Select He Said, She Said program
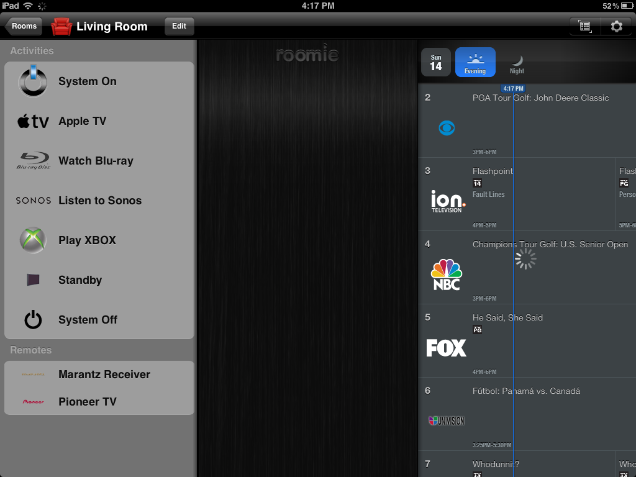The image size is (636, 477). point(552,342)
